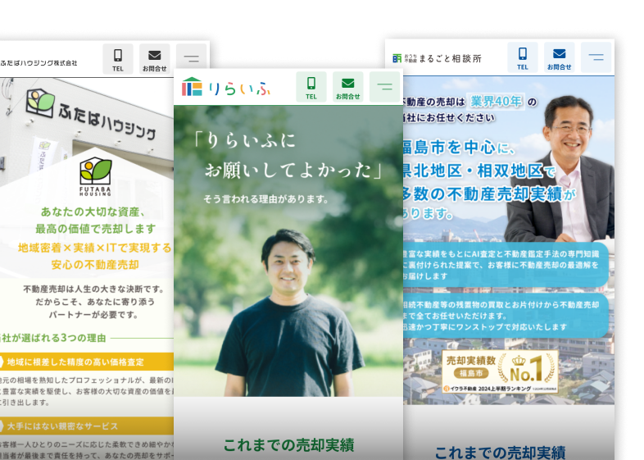Click the まるごと相談所 header logo
This screenshot has height=460, width=644.
(x=437, y=58)
